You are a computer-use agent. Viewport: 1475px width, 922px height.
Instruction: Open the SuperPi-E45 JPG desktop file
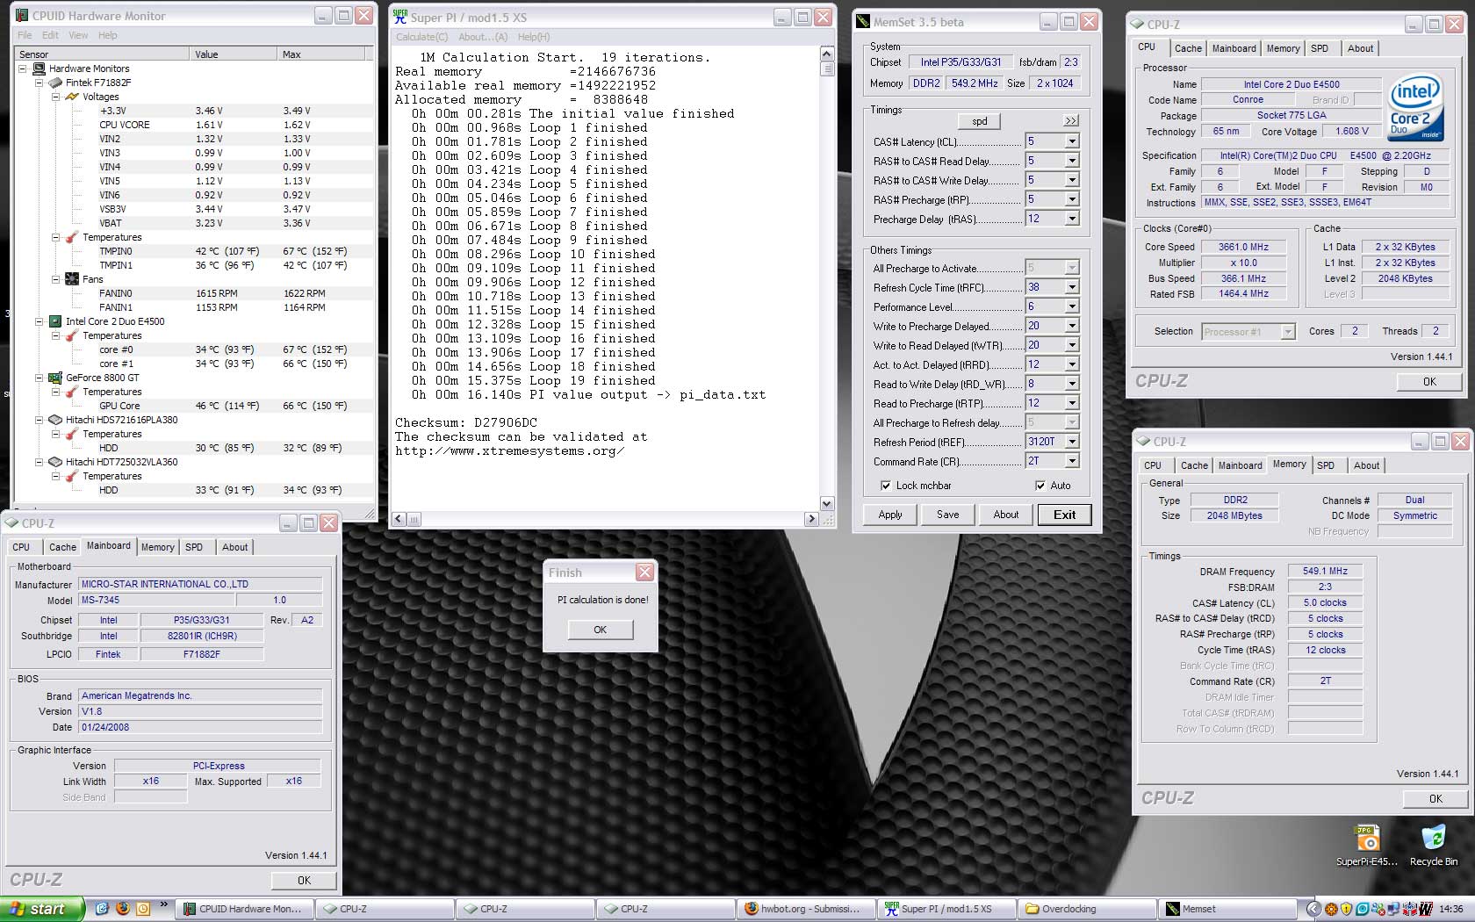coord(1367,845)
